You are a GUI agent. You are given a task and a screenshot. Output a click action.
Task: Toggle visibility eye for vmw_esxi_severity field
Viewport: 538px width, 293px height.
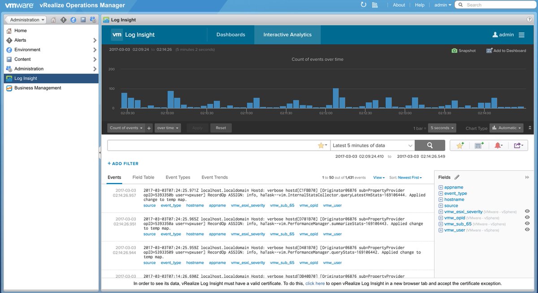[x=527, y=211]
